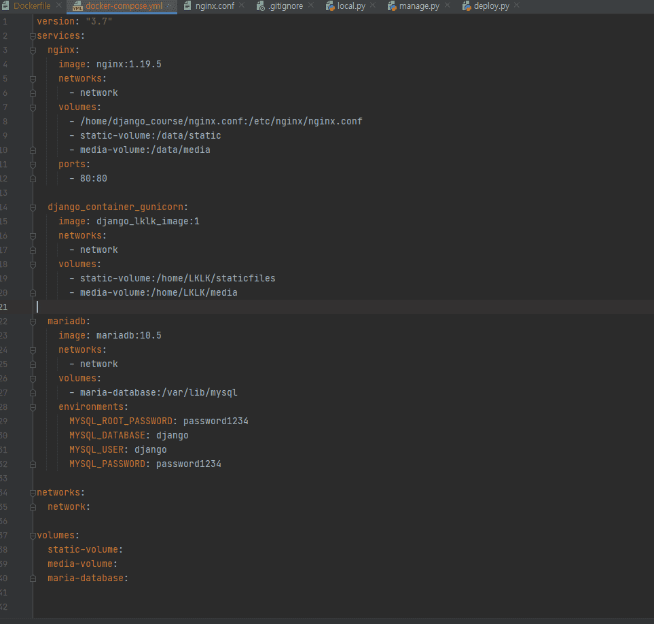This screenshot has height=624, width=654.
Task: Go to the manage.py tab
Action: coord(419,6)
